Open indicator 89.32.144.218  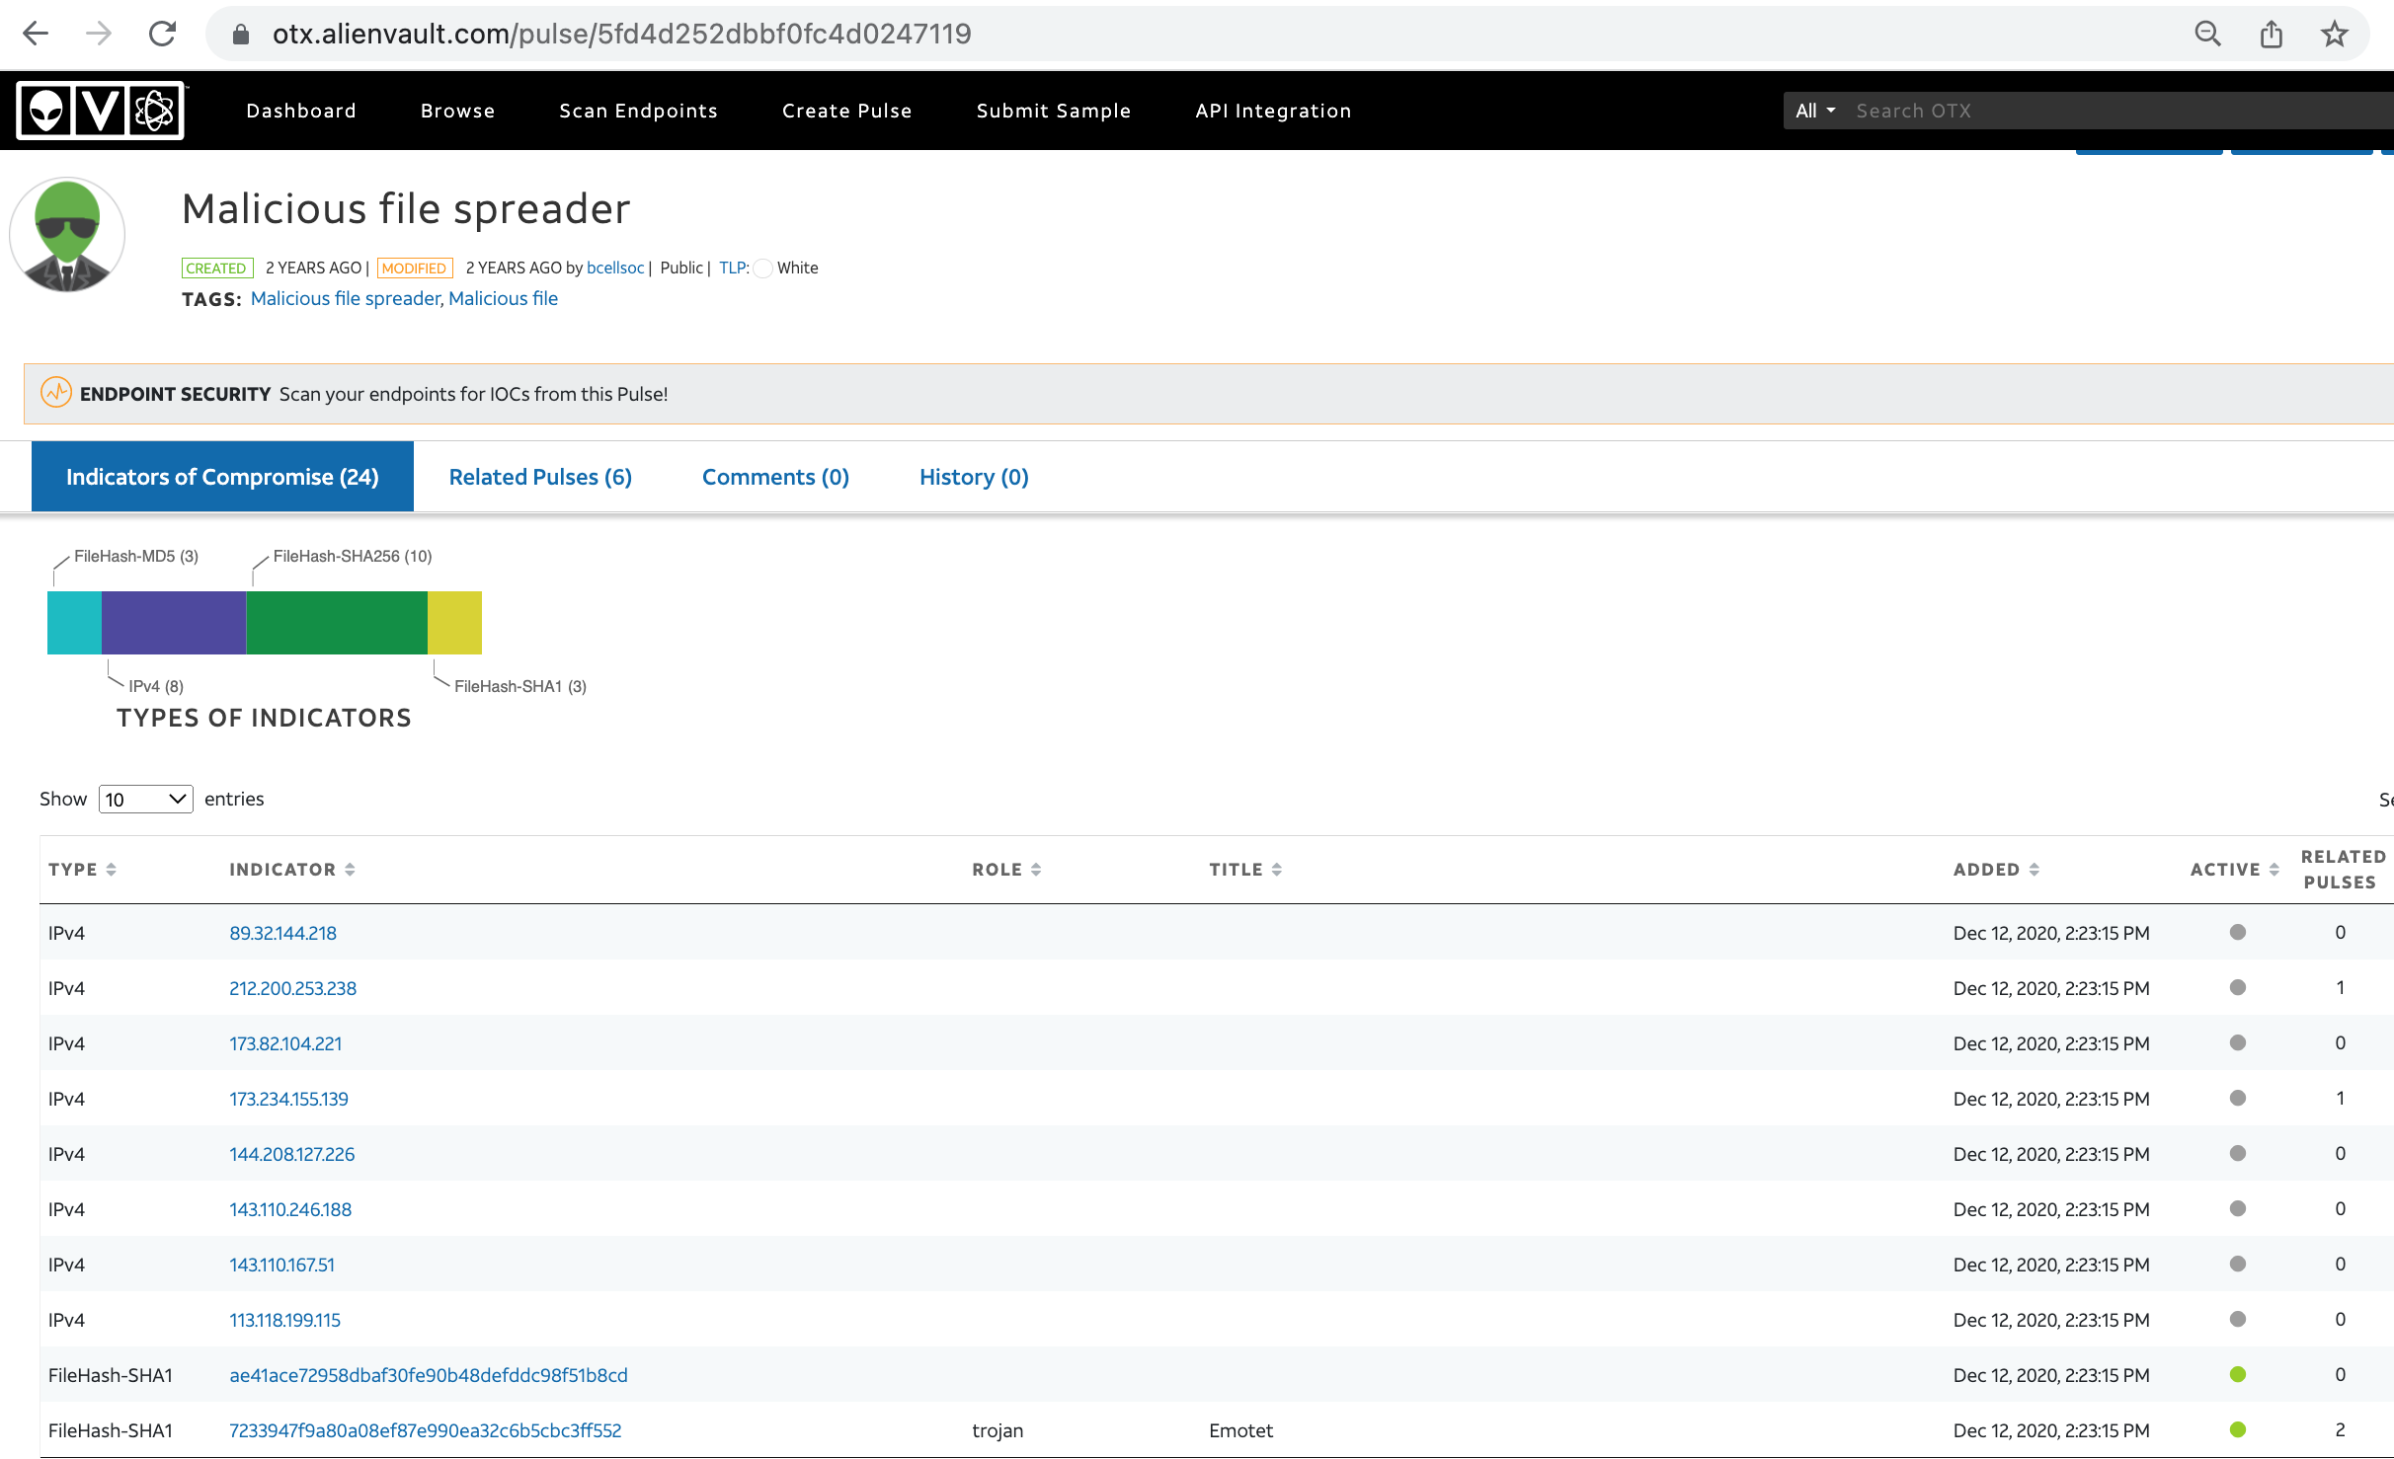point(282,933)
